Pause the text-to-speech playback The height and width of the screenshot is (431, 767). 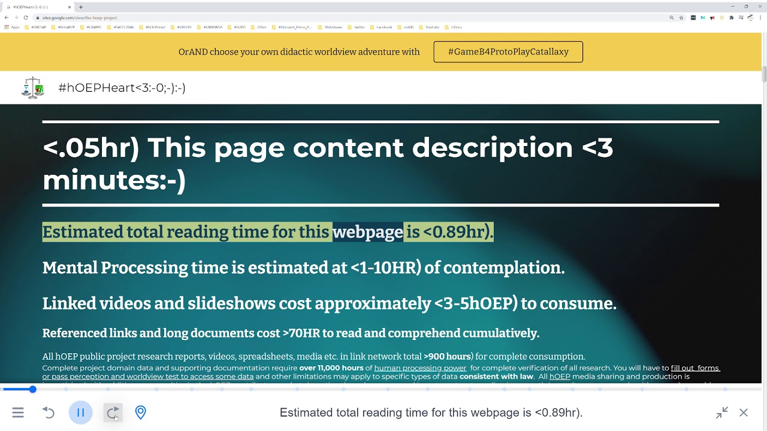click(x=80, y=412)
